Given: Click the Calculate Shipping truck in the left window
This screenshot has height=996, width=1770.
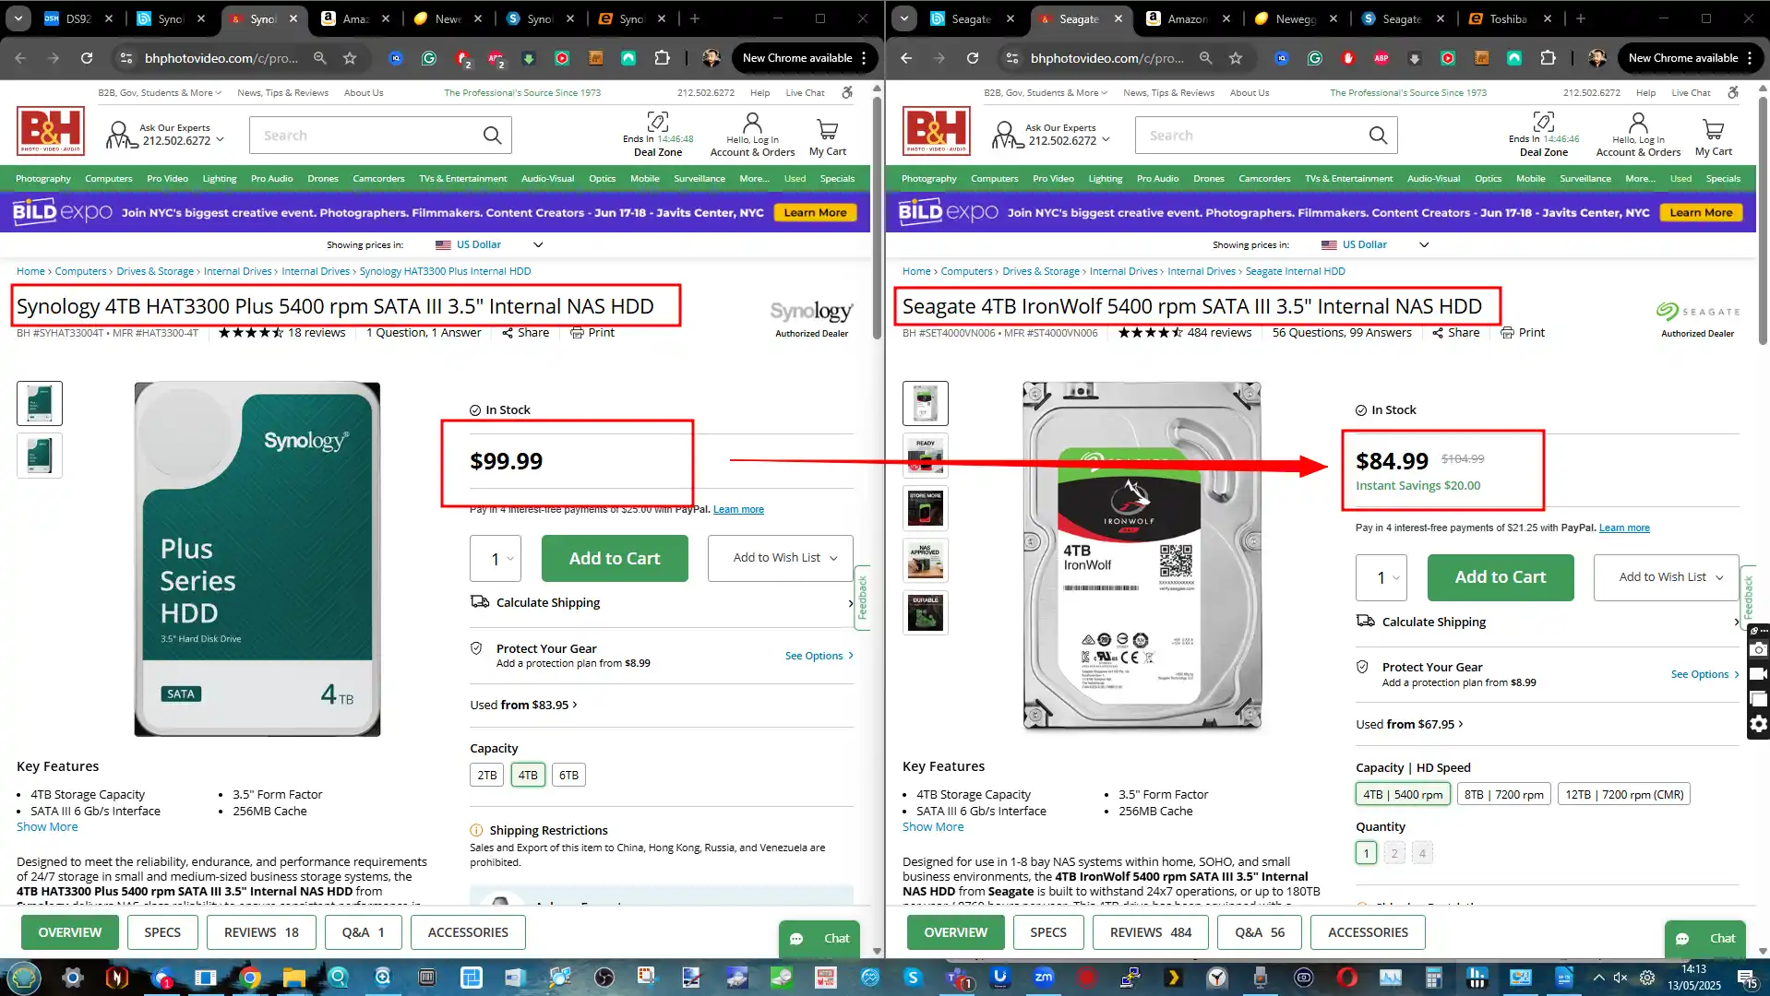Looking at the screenshot, I should point(480,602).
